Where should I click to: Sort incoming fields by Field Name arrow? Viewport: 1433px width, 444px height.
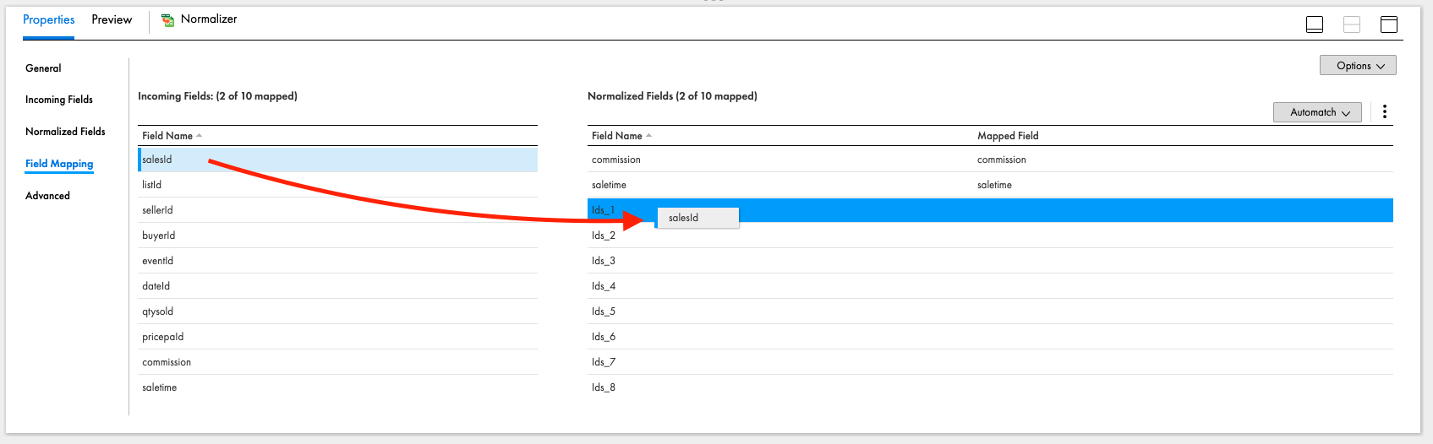(x=200, y=136)
